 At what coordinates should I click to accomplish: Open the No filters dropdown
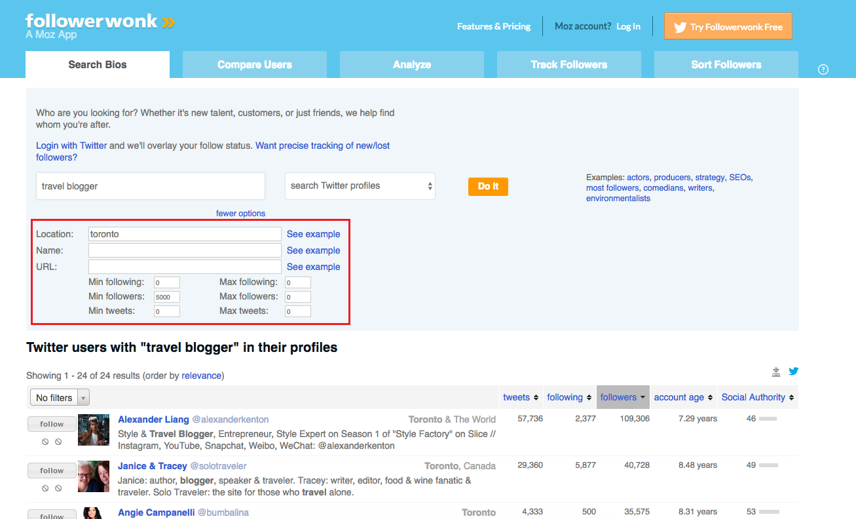pyautogui.click(x=60, y=398)
